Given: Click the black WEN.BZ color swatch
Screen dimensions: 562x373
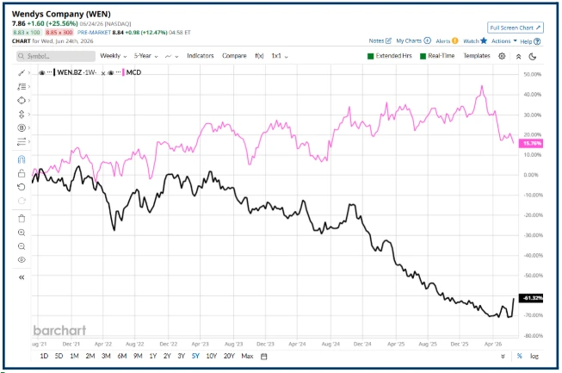Looking at the screenshot, I should pyautogui.click(x=54, y=72).
